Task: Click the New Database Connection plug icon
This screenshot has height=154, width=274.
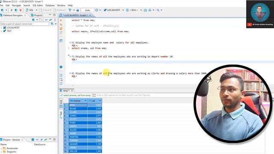Action: tap(2, 10)
